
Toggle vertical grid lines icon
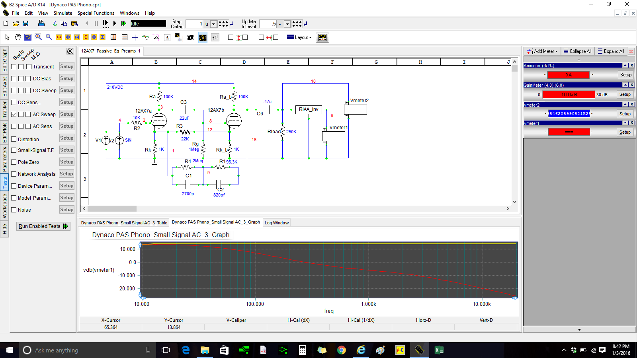(113, 37)
